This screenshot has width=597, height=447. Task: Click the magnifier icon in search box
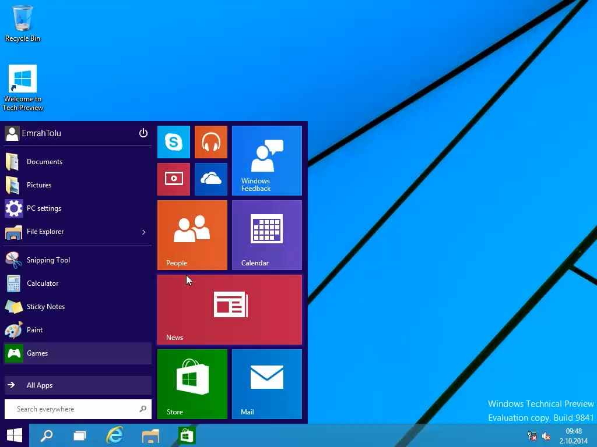(143, 409)
